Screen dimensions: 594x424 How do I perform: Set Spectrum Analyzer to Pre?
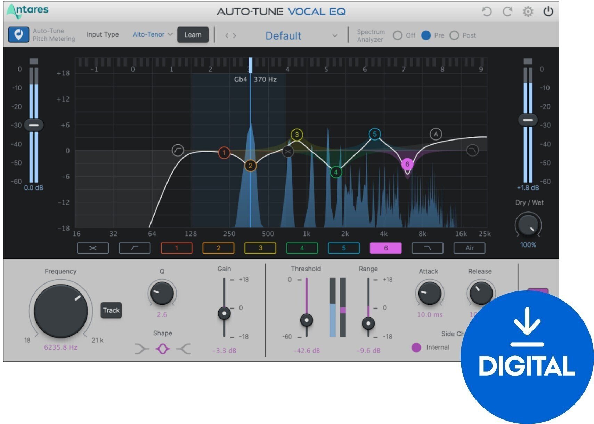click(x=425, y=35)
